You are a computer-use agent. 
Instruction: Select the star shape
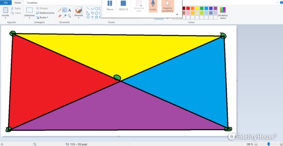pos(96,17)
